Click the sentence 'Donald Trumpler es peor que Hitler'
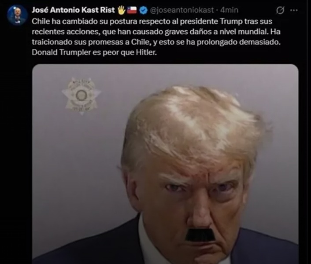 [94, 52]
